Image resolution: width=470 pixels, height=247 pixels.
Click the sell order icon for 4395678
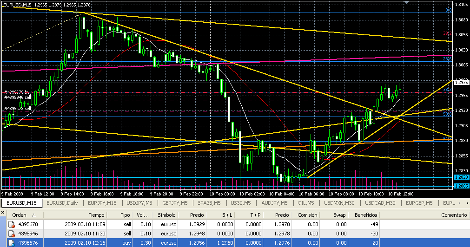pyautogui.click(x=12, y=224)
